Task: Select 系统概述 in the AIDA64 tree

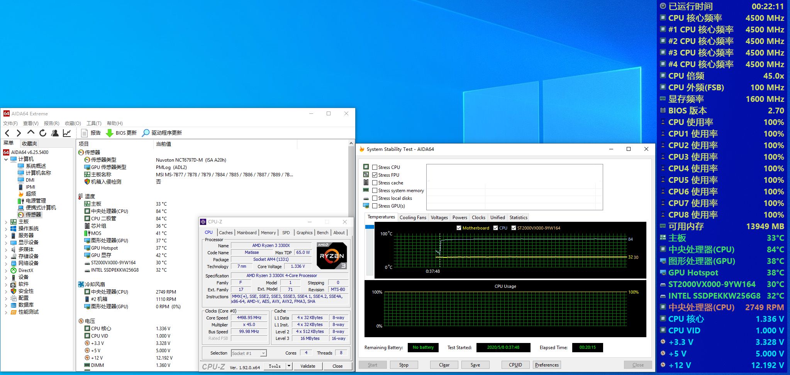Action: coord(36,166)
